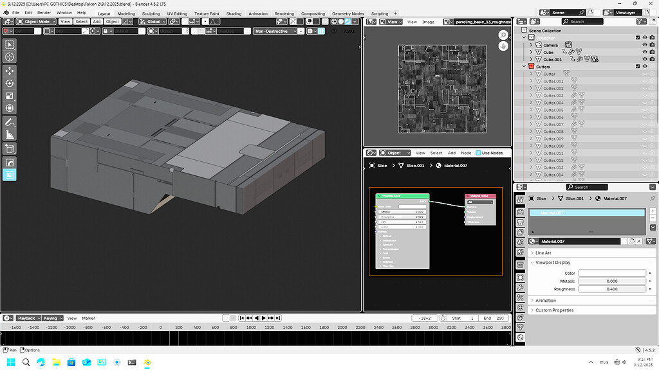Toggle Cutters collection viewport visibility
Viewport: 659px width, 370px height.
[x=645, y=66]
